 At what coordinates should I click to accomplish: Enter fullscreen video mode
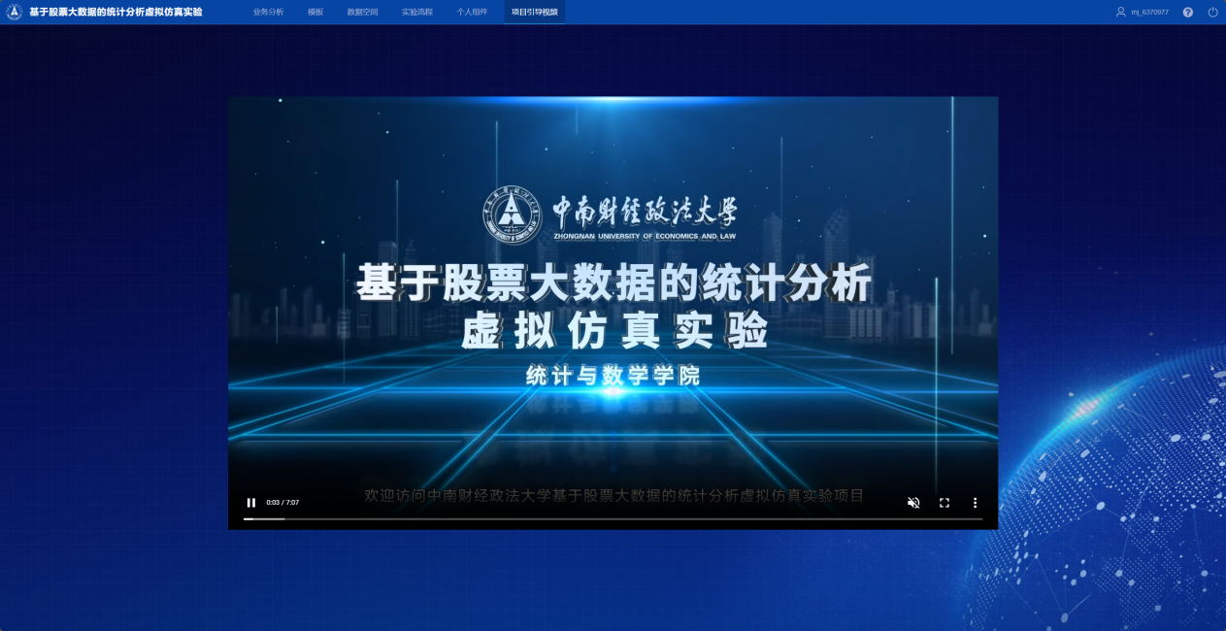(944, 503)
